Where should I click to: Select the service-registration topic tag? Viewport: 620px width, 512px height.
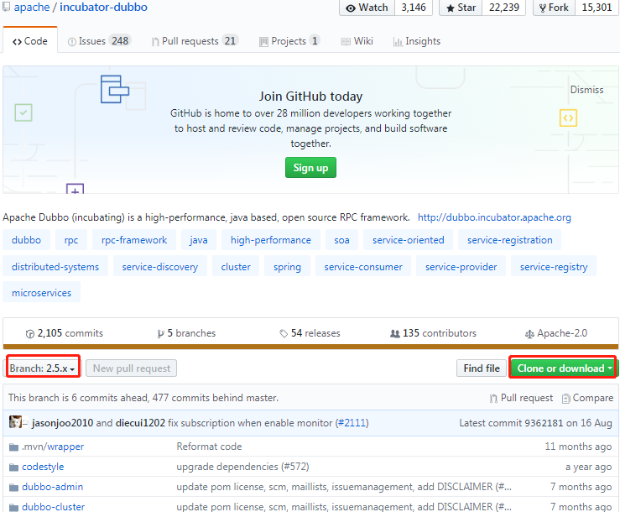[510, 240]
